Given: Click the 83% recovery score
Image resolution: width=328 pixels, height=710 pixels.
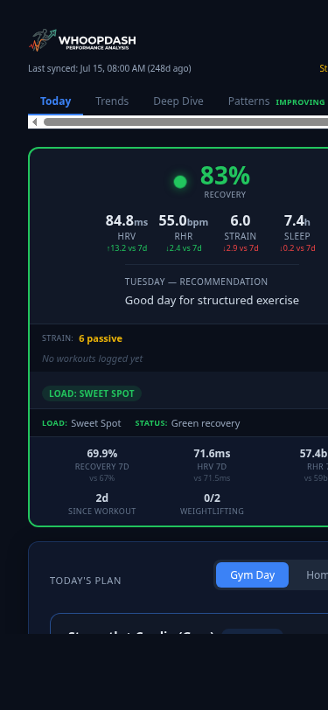Looking at the screenshot, I should pos(225,175).
